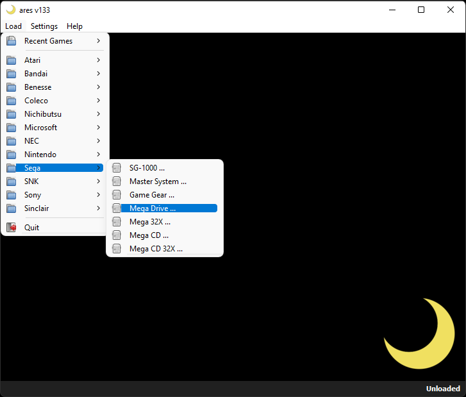The height and width of the screenshot is (397, 466).
Task: Close the ares window
Action: [x=451, y=10]
